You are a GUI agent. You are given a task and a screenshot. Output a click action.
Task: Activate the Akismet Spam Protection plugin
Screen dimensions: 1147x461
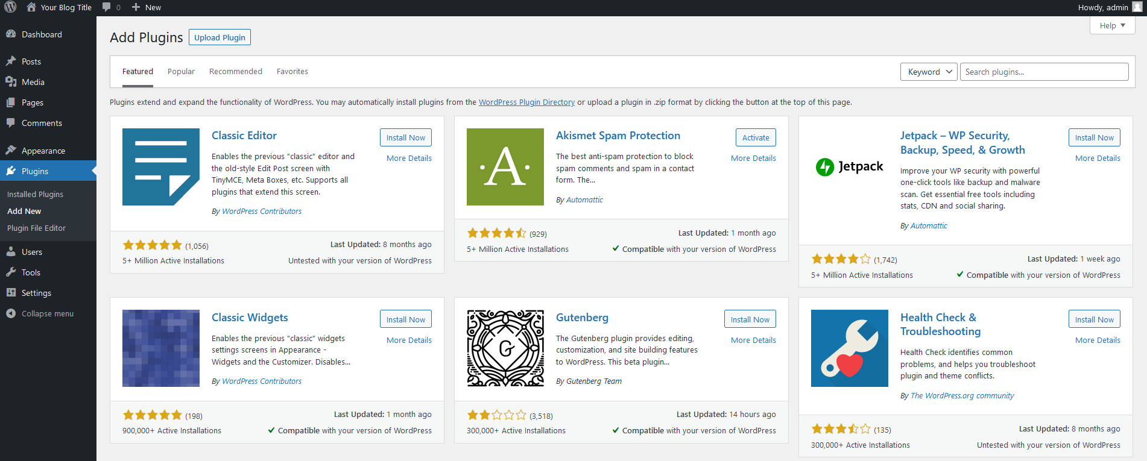click(x=756, y=137)
